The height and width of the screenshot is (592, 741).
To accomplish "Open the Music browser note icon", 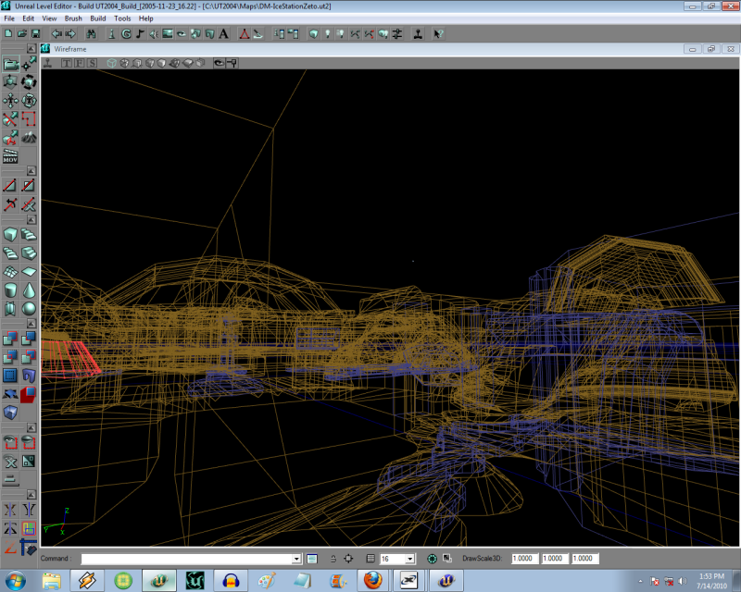I will [140, 34].
